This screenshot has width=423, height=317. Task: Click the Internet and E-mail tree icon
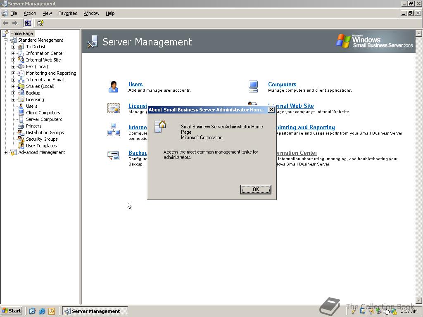click(21, 80)
